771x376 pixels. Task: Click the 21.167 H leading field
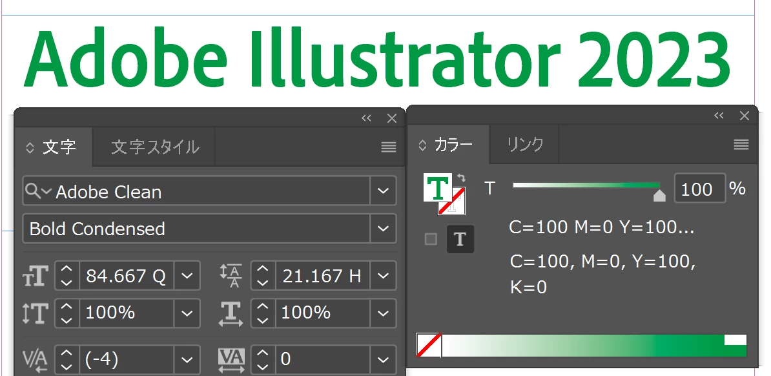[x=323, y=276]
